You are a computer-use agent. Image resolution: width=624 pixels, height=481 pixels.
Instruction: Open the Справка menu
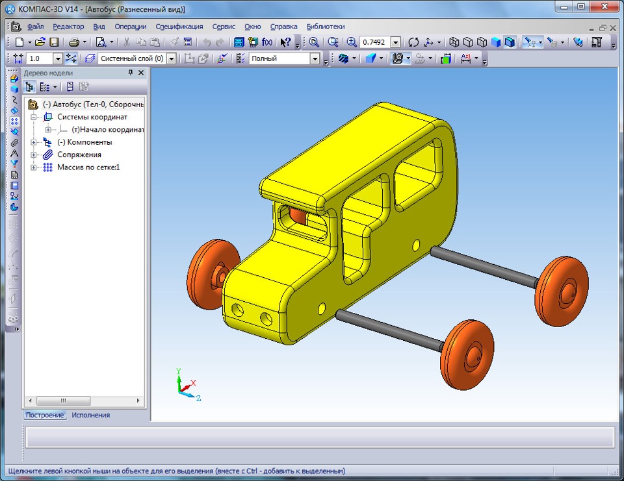[284, 27]
